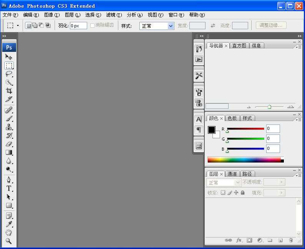The image size is (305, 249).
Task: Switch to the 色板 tab
Action: coord(232,118)
